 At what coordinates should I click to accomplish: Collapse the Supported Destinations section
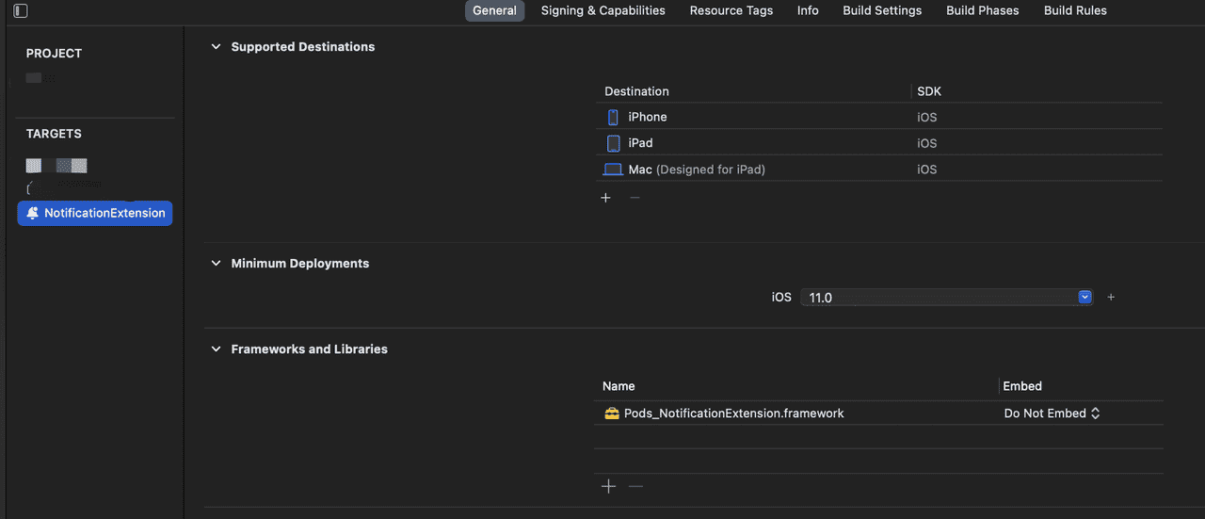pos(216,47)
